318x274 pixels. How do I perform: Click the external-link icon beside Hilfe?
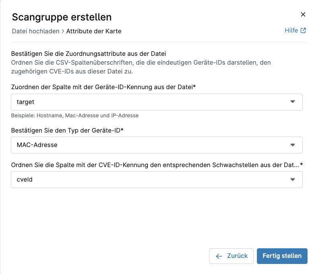[303, 31]
